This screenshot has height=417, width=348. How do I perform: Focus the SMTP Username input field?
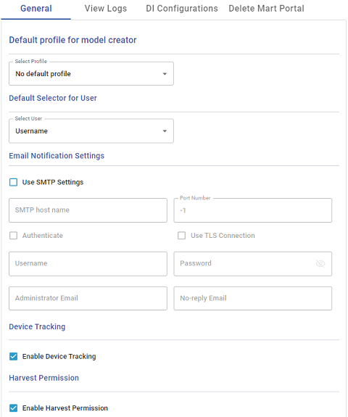88,263
